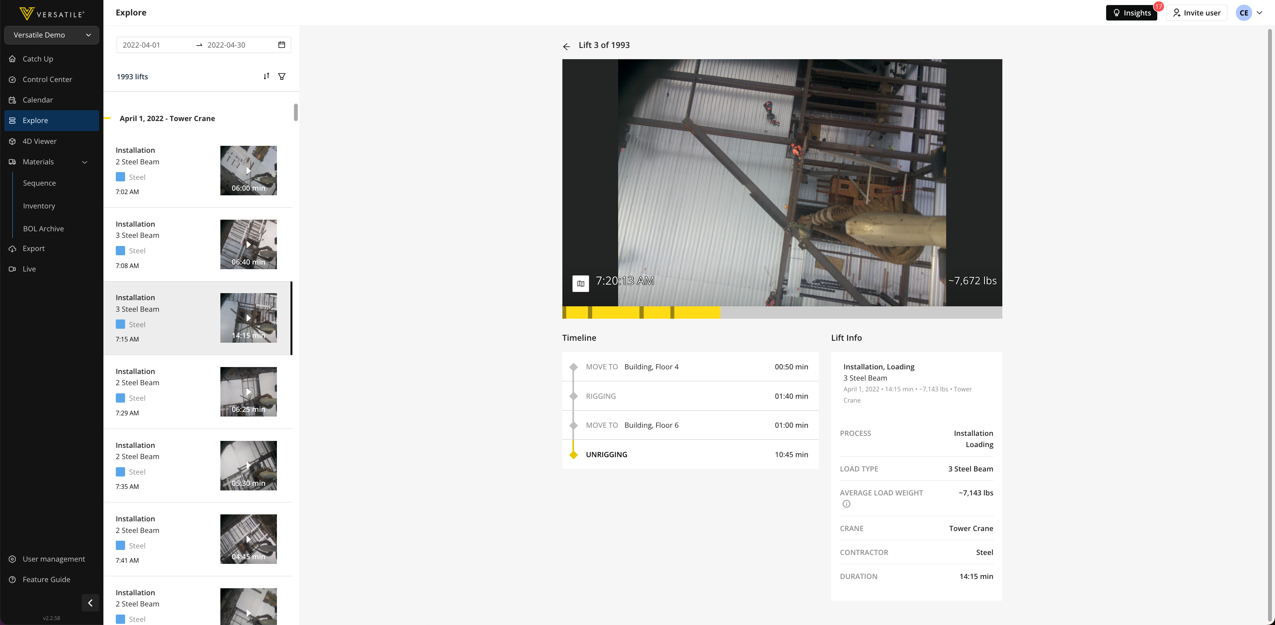This screenshot has height=625, width=1275.
Task: Click the Versatile logo
Action: click(x=52, y=13)
